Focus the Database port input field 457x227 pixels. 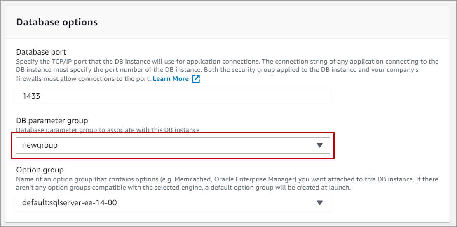(x=173, y=96)
